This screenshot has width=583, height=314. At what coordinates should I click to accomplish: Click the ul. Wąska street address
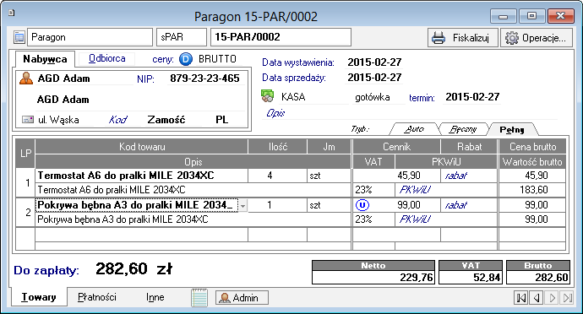pos(58,120)
